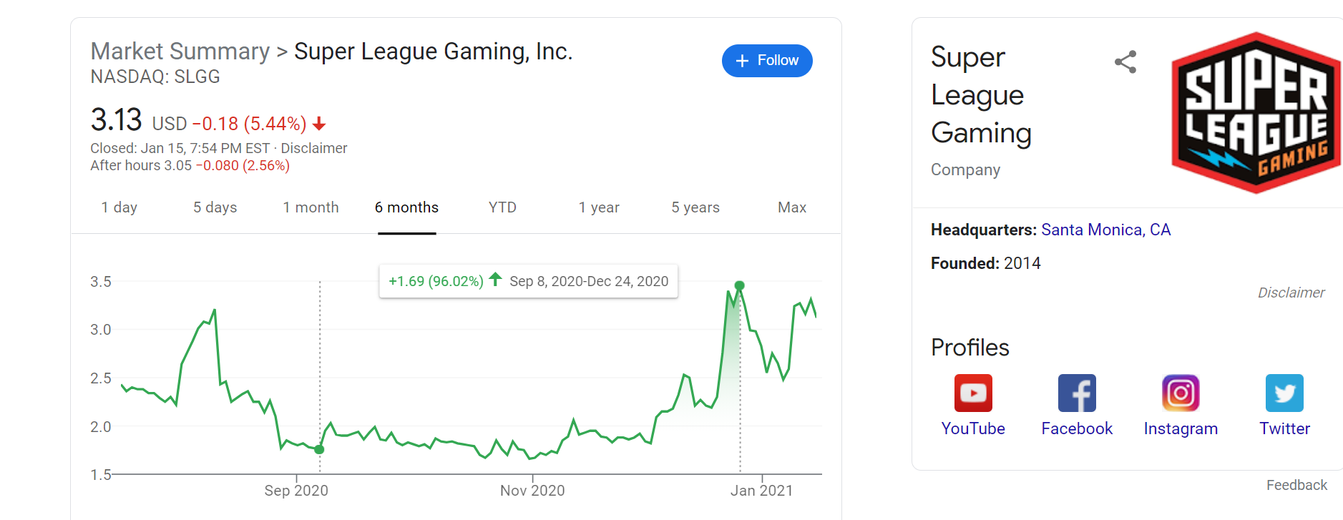Image resolution: width=1343 pixels, height=520 pixels.
Task: Select the Max chart range
Action: (x=792, y=207)
